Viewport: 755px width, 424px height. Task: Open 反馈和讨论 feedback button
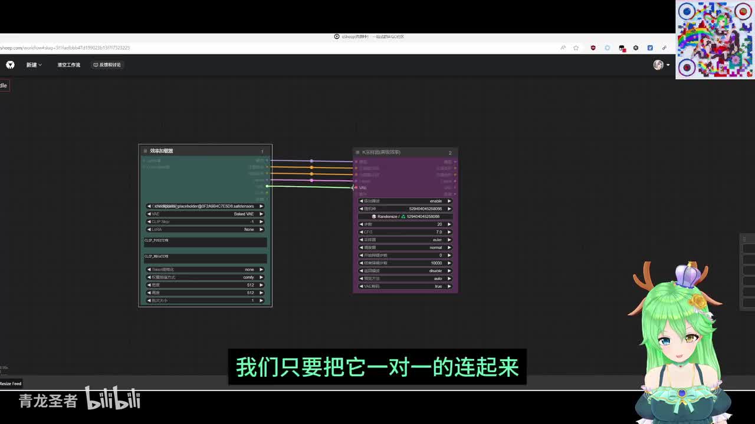(x=107, y=65)
